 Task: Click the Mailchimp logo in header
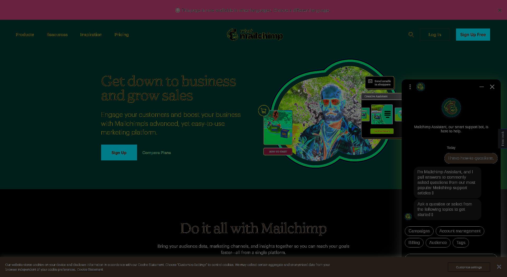pos(255,35)
